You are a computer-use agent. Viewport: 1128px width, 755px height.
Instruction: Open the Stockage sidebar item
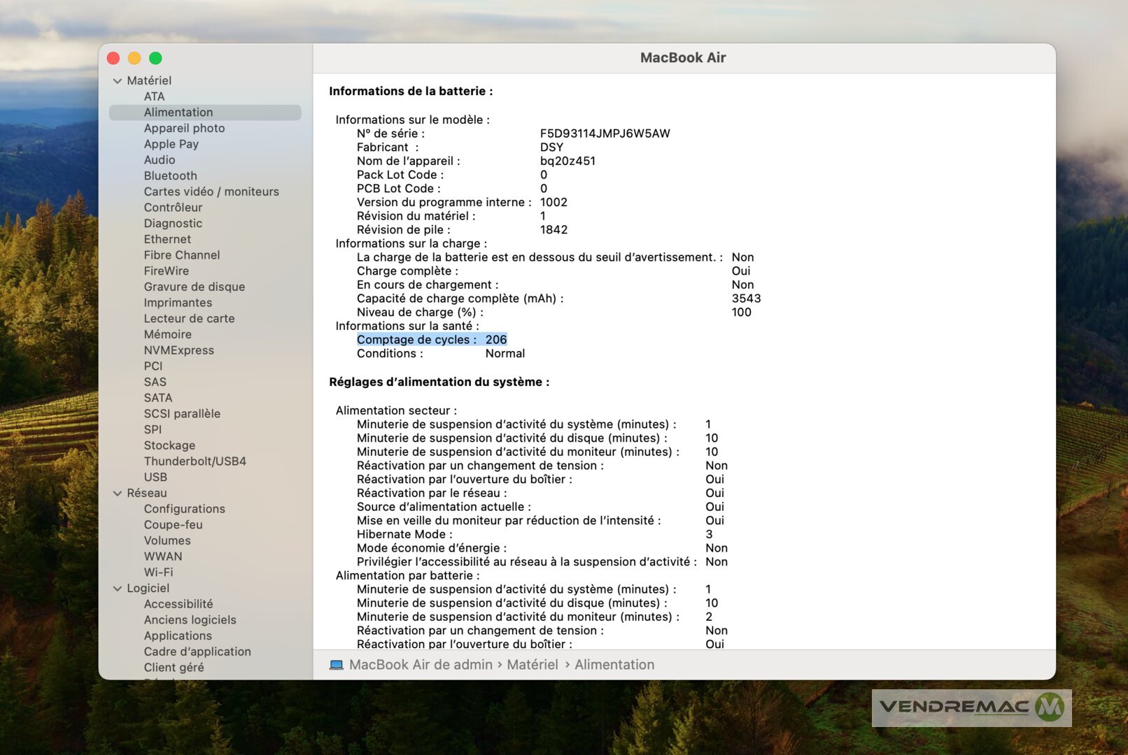[169, 445]
